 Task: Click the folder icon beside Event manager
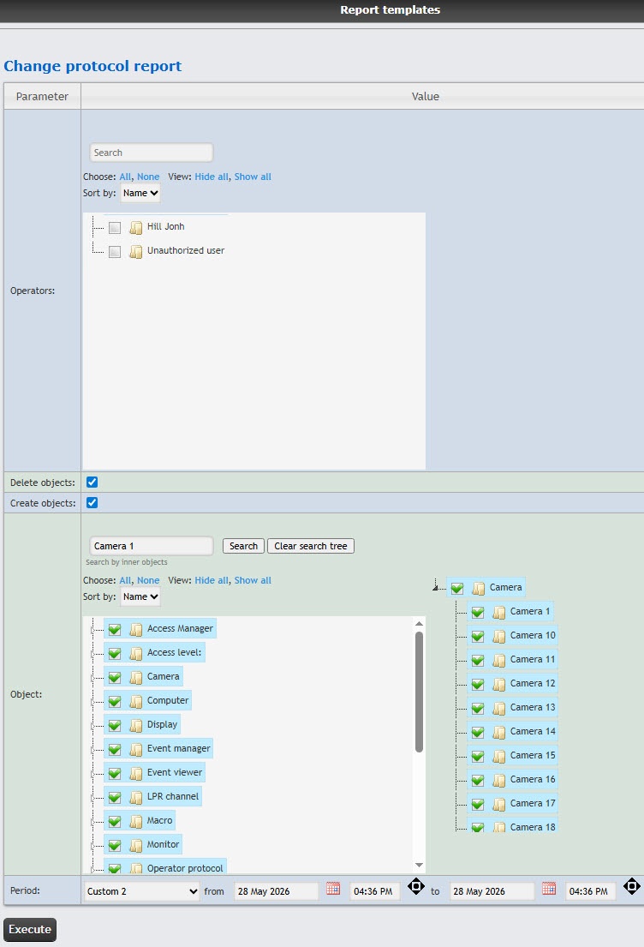(x=136, y=750)
